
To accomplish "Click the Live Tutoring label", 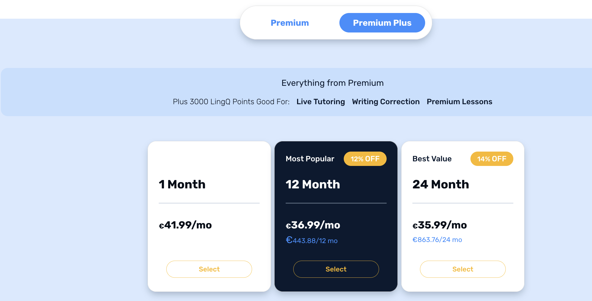I will [321, 102].
